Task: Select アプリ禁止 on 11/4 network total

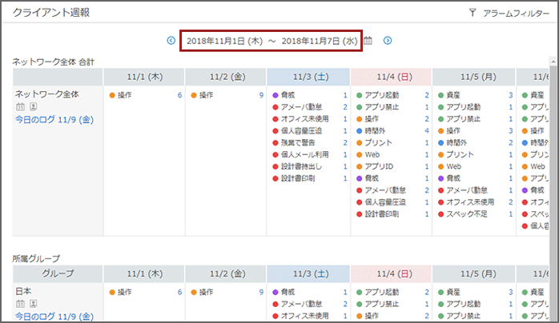Action: pyautogui.click(x=382, y=107)
